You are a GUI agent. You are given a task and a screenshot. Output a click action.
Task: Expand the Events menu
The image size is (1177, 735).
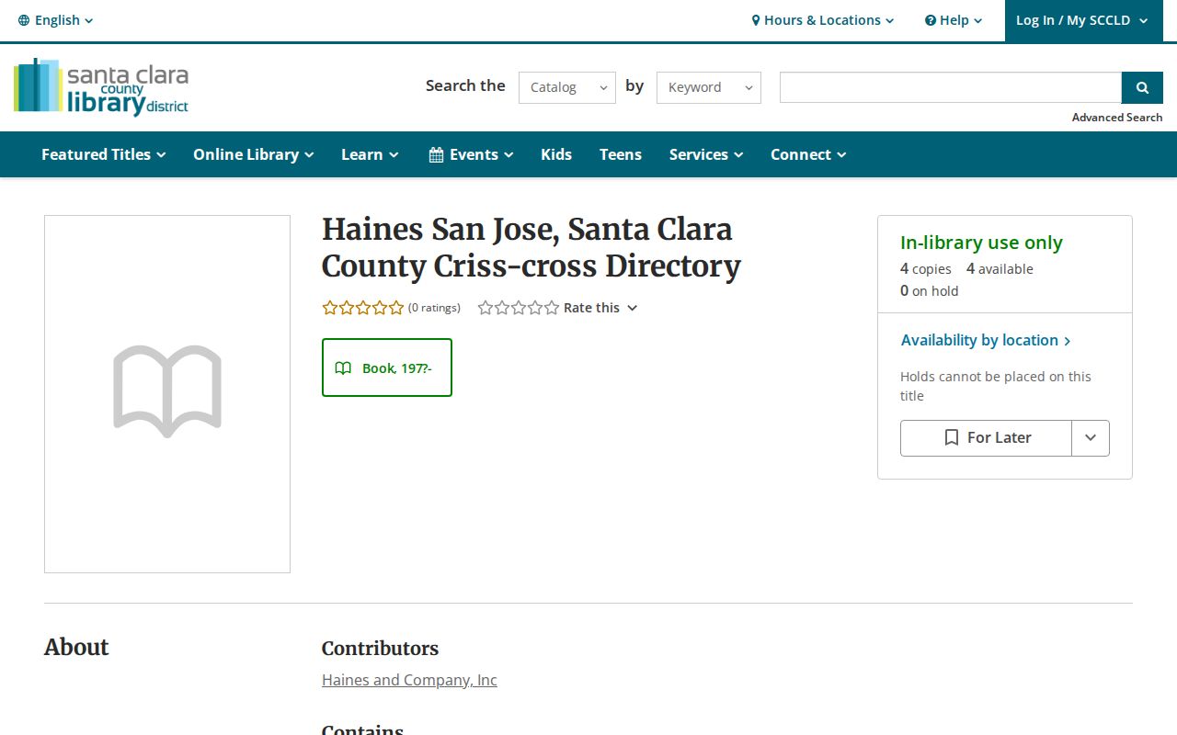pyautogui.click(x=471, y=154)
